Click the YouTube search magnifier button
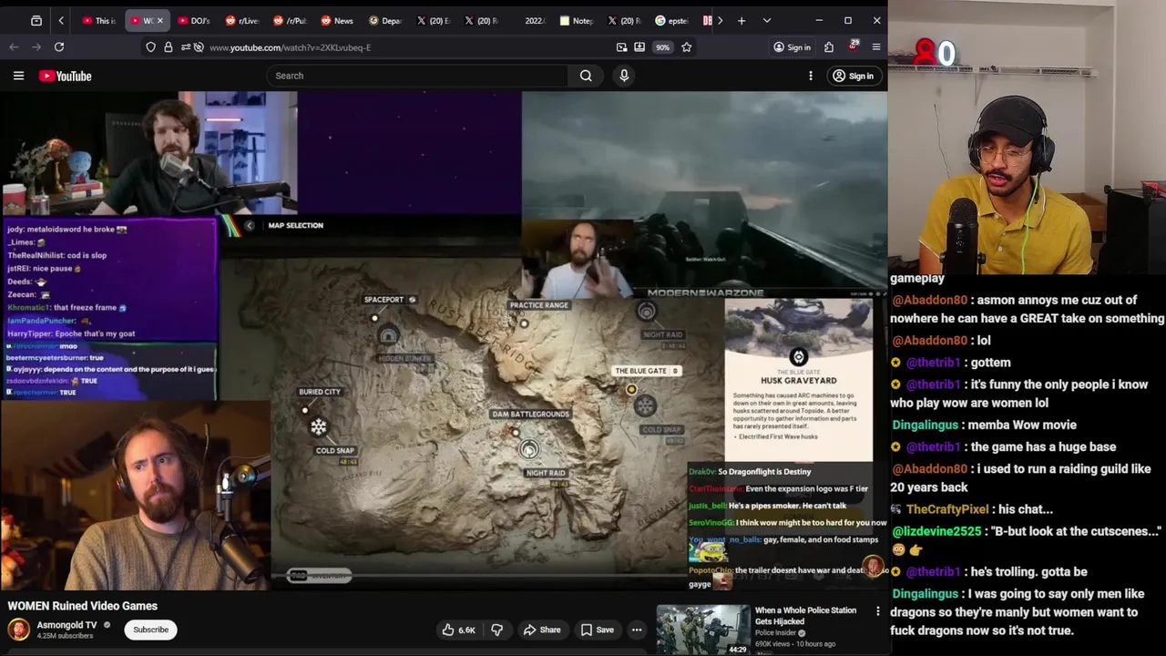1166x656 pixels. coord(586,76)
